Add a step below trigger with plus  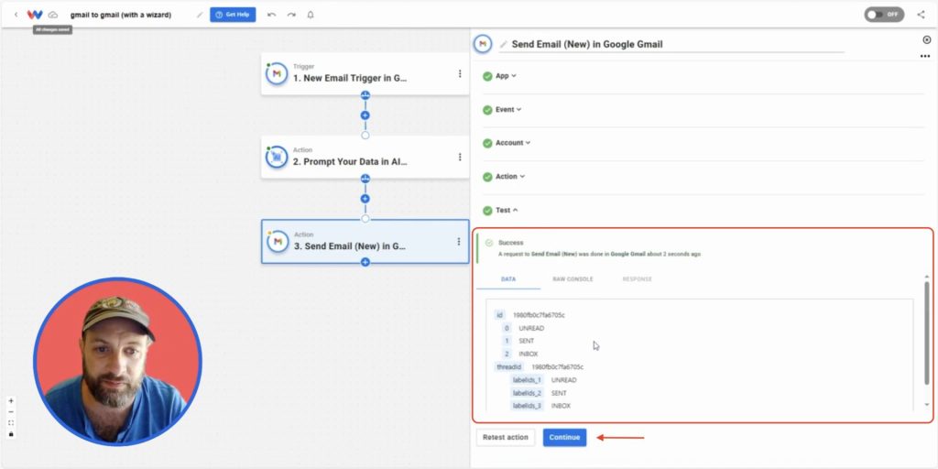365,115
